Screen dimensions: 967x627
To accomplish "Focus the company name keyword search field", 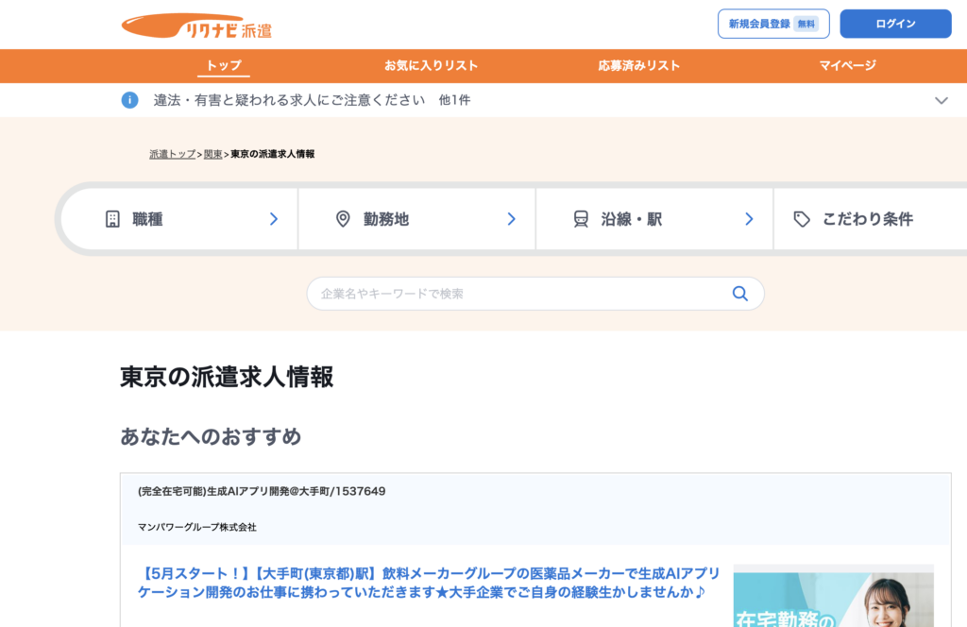I will 519,294.
